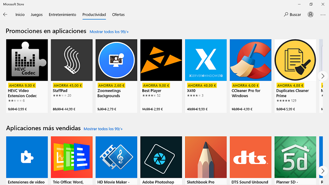329x185 pixels.
Task: Show all Aplicaciones más vendidas items
Action: coord(103,129)
